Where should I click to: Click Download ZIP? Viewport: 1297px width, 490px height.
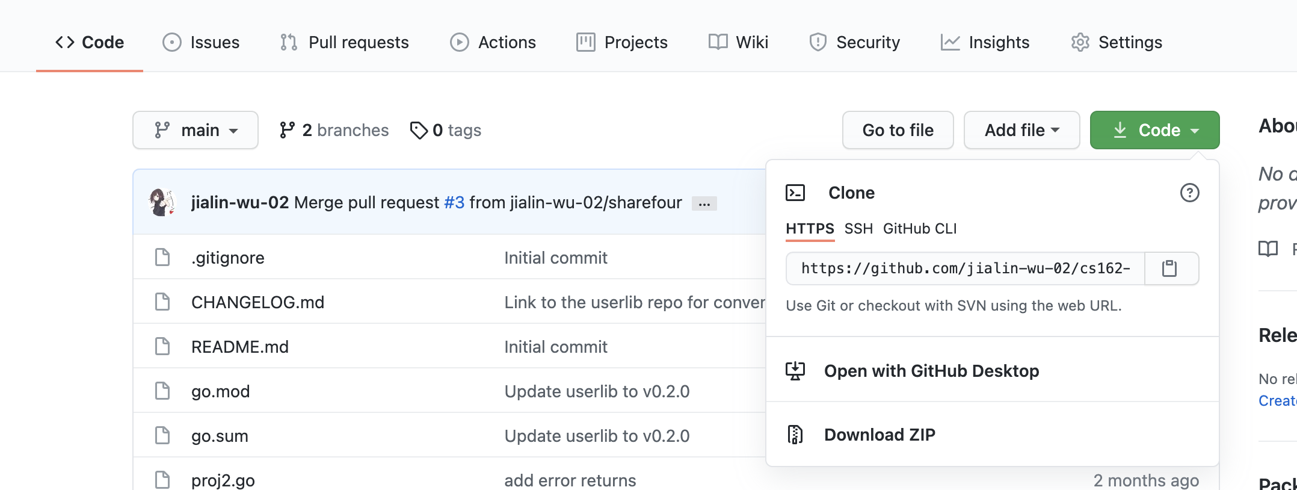880,435
